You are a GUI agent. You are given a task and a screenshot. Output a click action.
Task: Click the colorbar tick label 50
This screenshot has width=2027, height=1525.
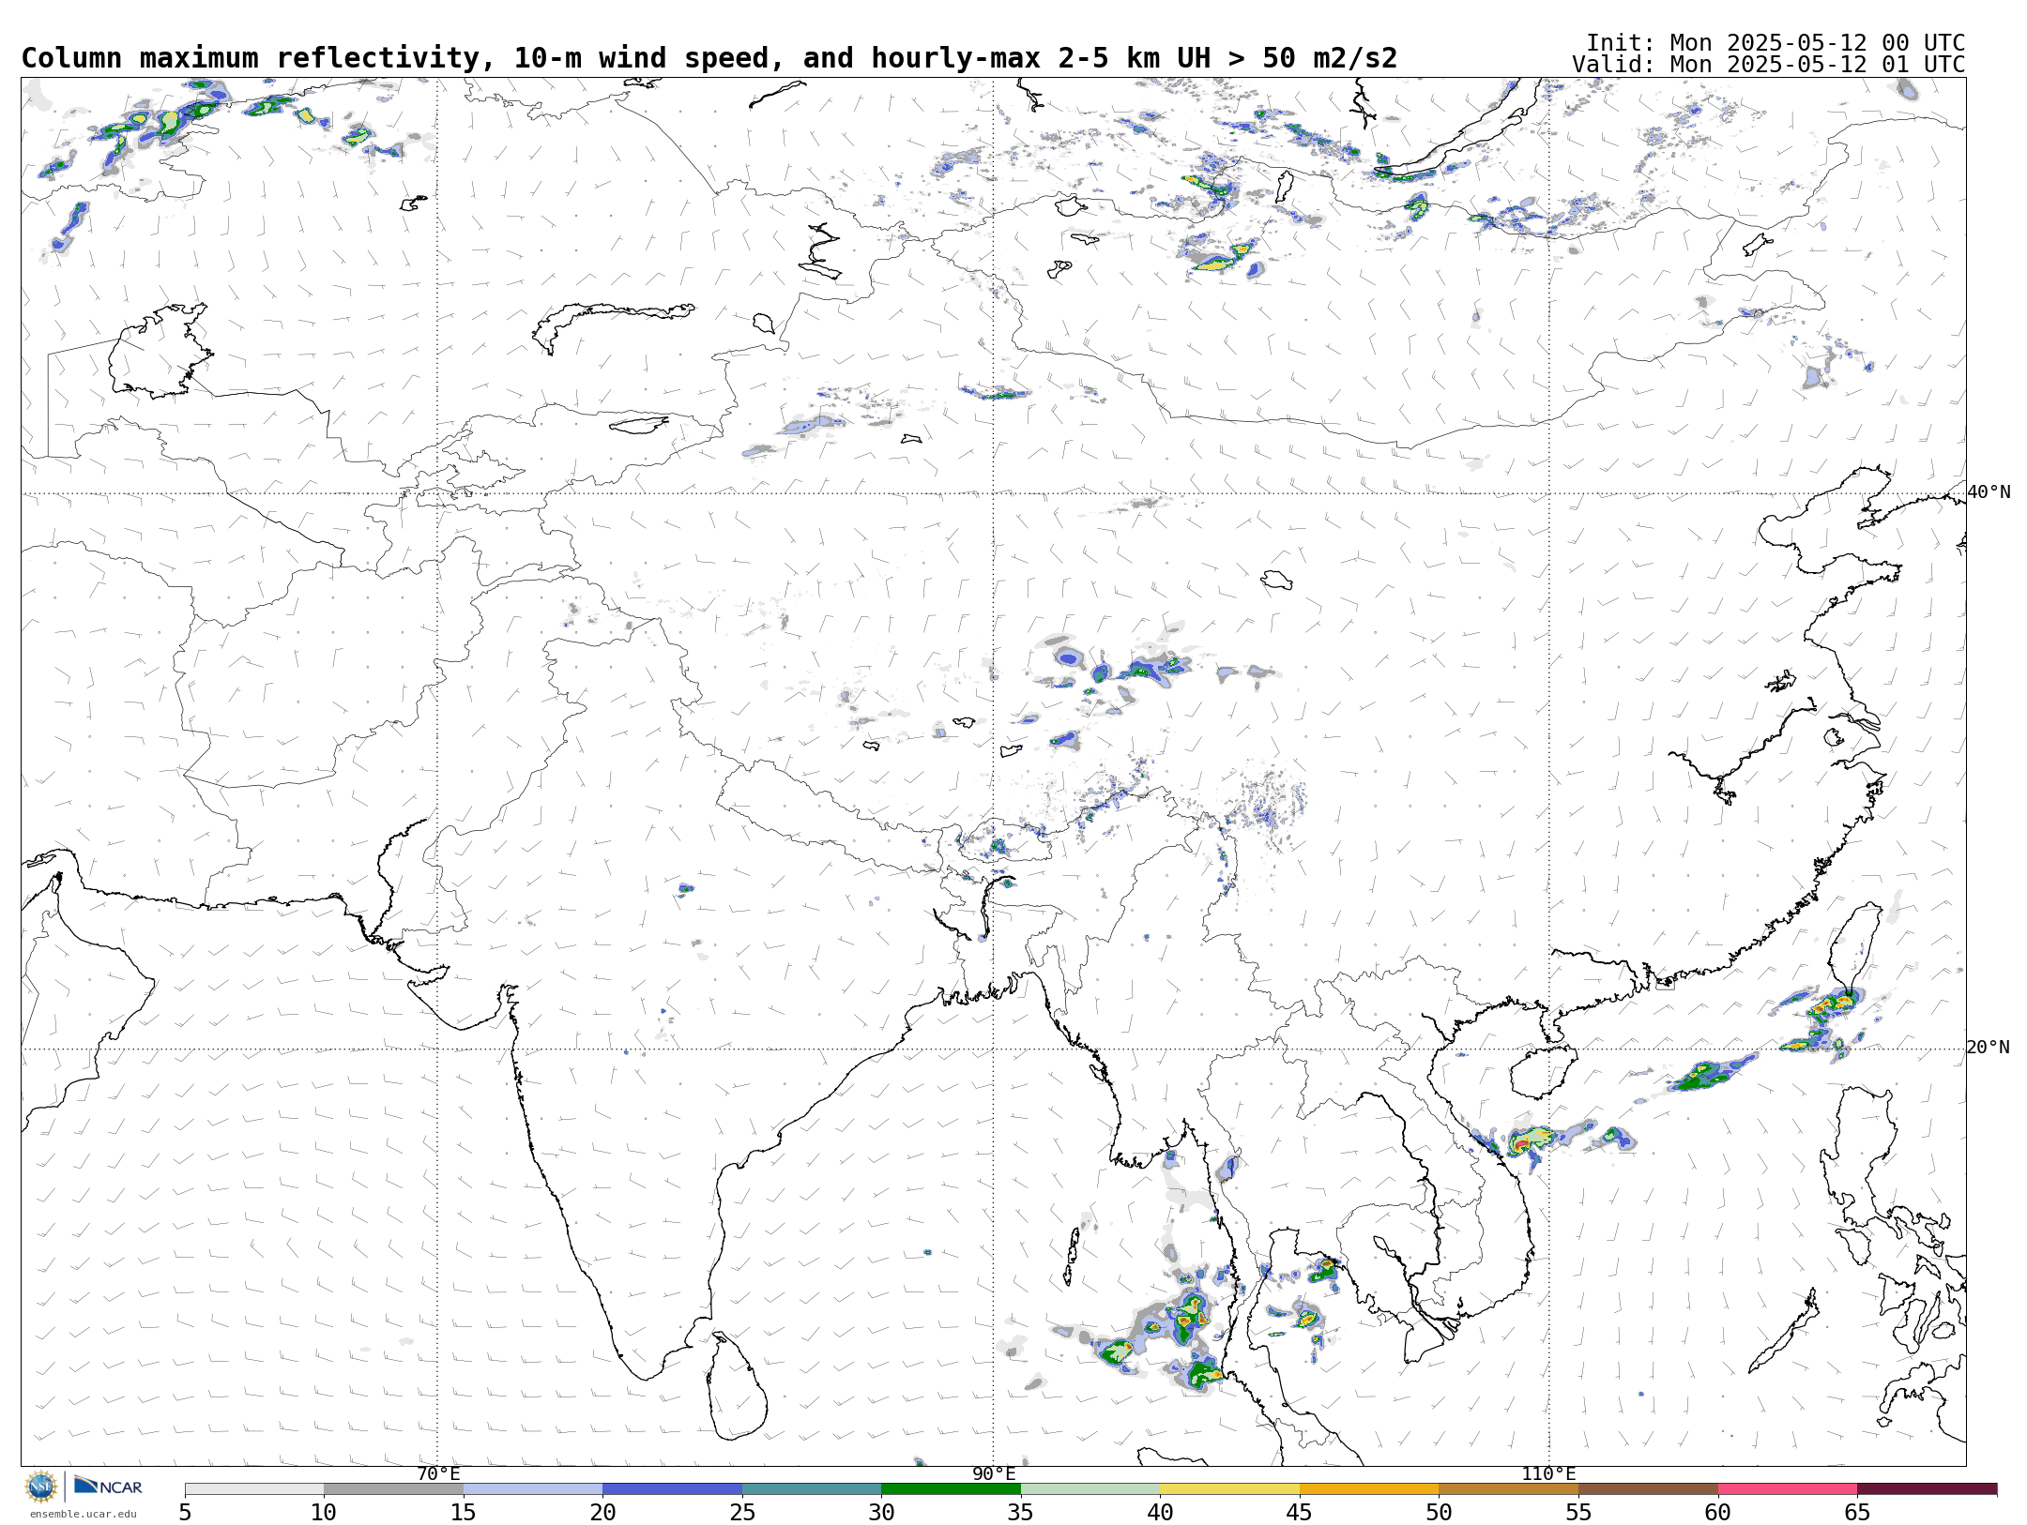tap(1439, 1513)
